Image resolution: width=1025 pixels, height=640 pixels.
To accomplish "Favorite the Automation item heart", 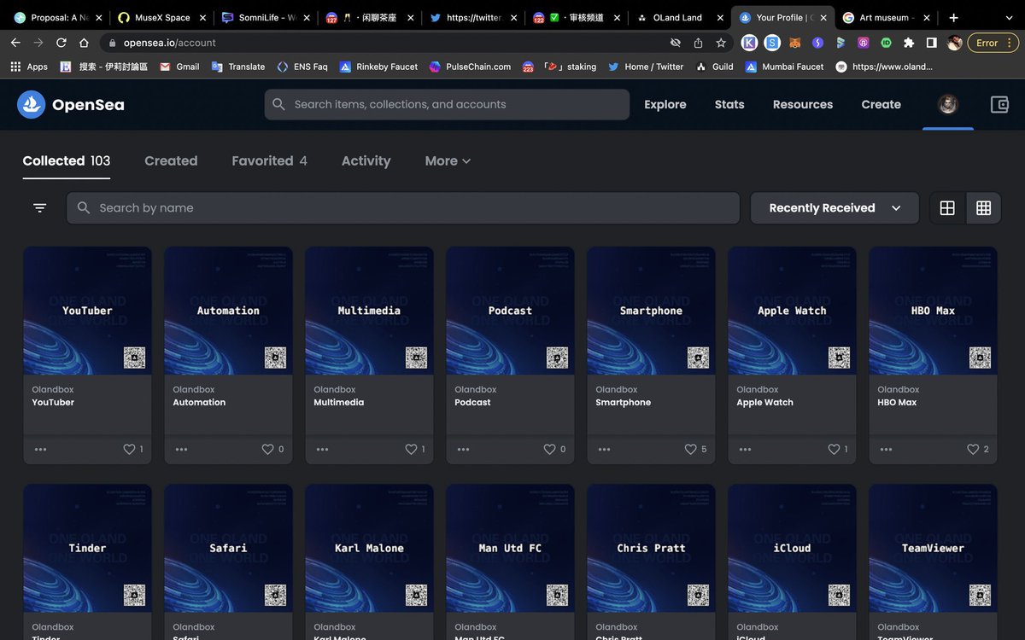I will [268, 449].
